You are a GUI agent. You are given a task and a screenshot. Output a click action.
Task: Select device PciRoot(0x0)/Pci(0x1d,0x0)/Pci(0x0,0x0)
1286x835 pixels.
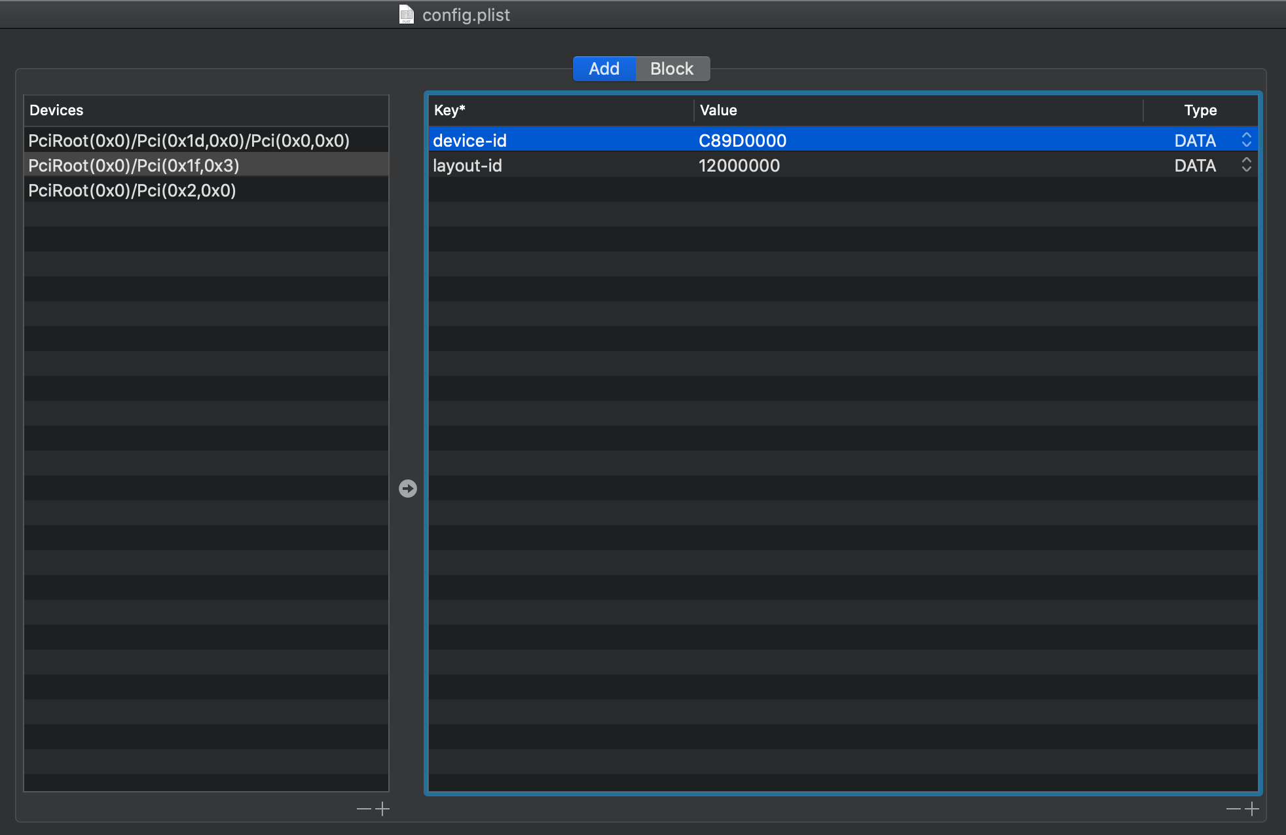coord(206,140)
